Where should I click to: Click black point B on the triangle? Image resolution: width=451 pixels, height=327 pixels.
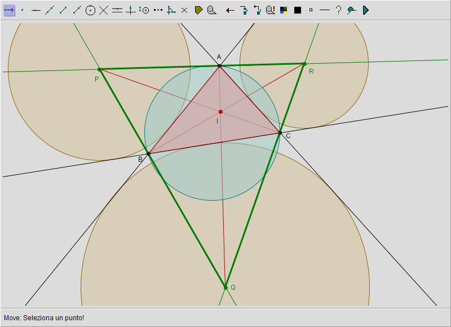click(x=148, y=153)
